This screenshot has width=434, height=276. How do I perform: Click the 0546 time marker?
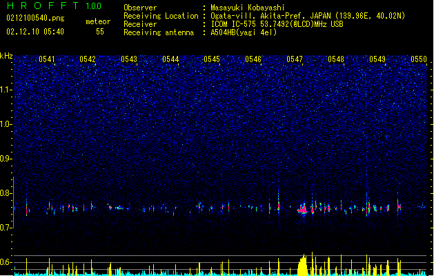click(253, 59)
